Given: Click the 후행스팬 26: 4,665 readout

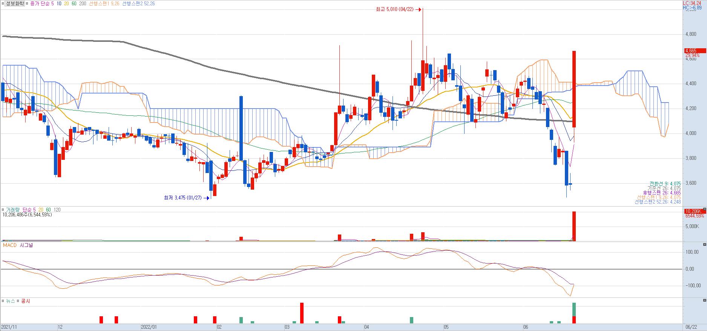Looking at the screenshot, I should 662,193.
